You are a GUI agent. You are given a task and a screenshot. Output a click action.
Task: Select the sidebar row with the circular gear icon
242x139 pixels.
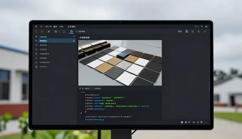tap(56, 49)
